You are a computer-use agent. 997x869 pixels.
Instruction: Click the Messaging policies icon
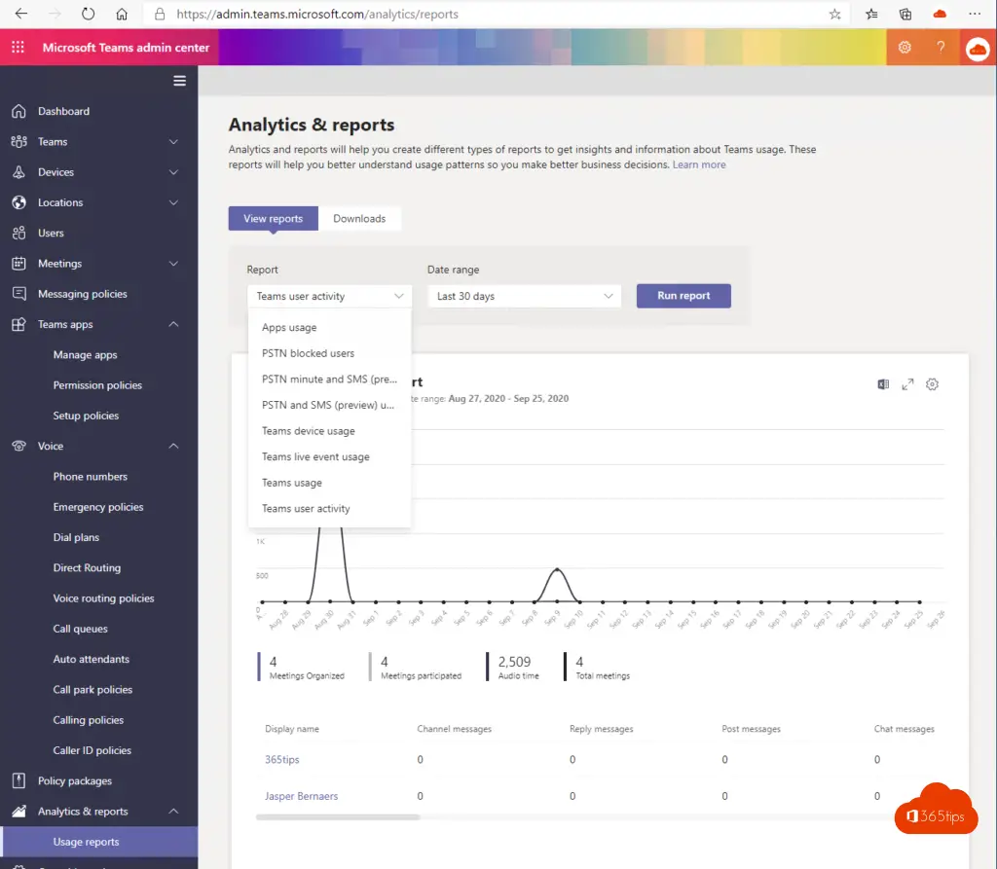[x=19, y=294]
